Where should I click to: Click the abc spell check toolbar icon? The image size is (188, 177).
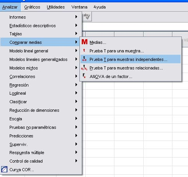click(x=87, y=16)
